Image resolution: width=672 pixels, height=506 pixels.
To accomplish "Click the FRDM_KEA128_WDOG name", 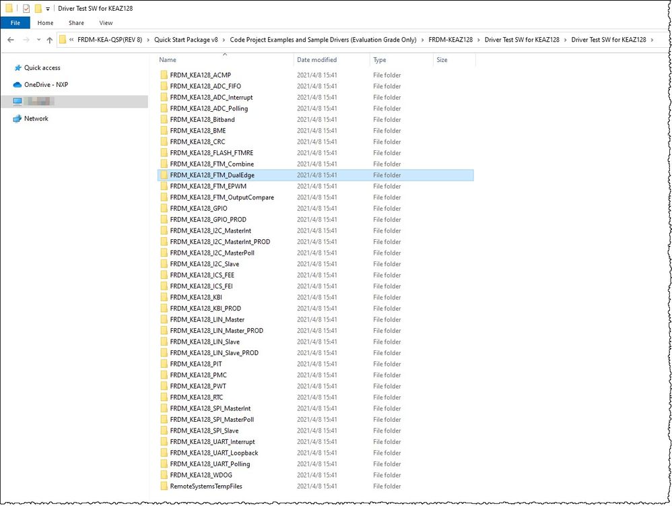I will (201, 476).
